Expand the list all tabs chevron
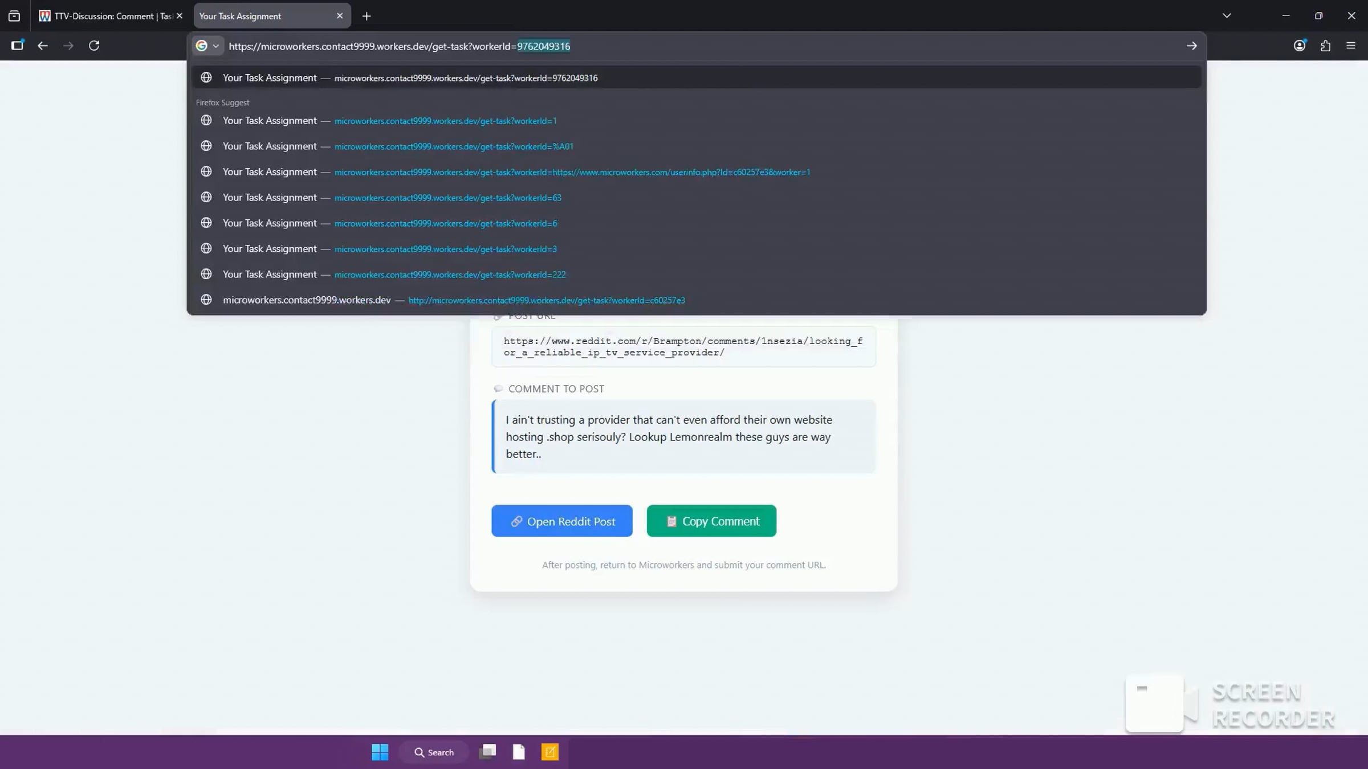The image size is (1368, 769). pyautogui.click(x=1227, y=16)
